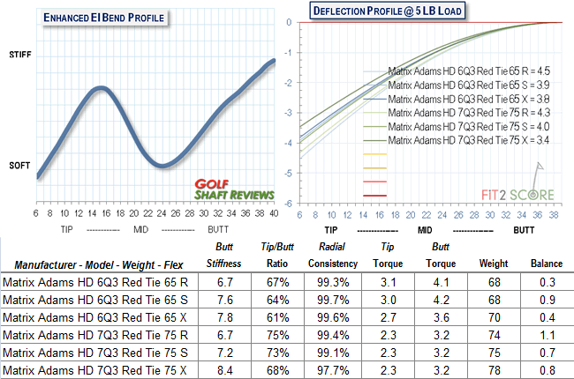This screenshot has height=379, width=574.
Task: Click balance 0.7 cell
Action: tap(548, 353)
